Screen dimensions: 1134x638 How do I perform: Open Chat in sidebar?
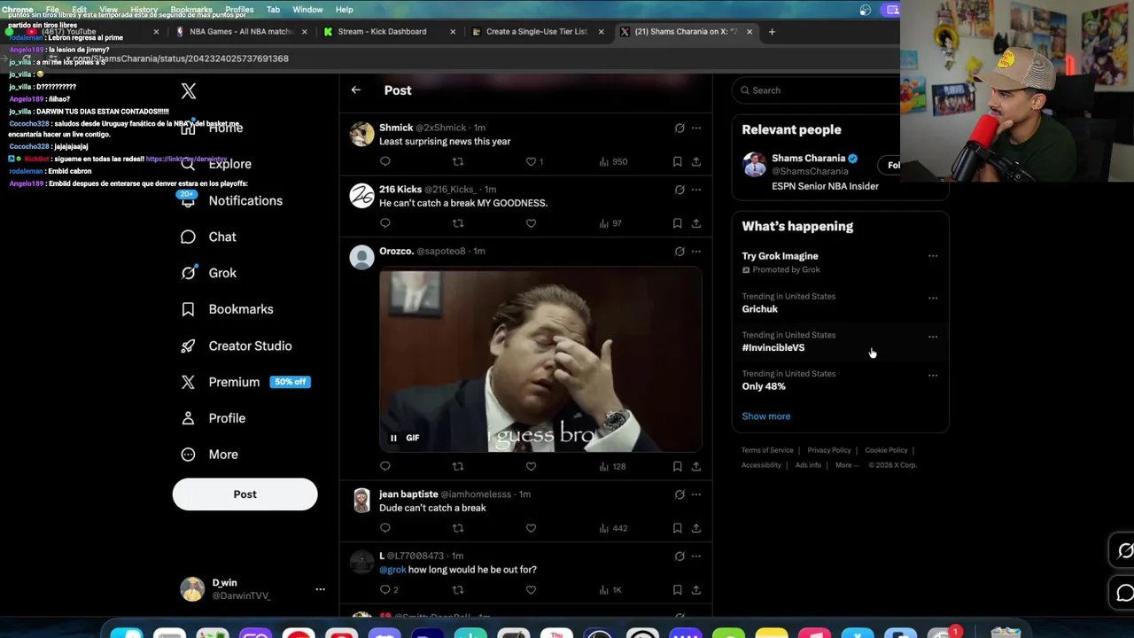[209, 237]
